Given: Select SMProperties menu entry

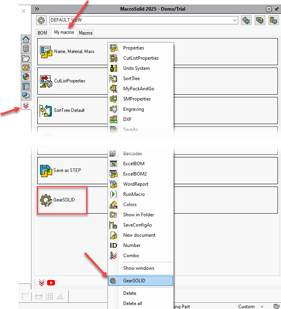Looking at the screenshot, I should (141, 99).
